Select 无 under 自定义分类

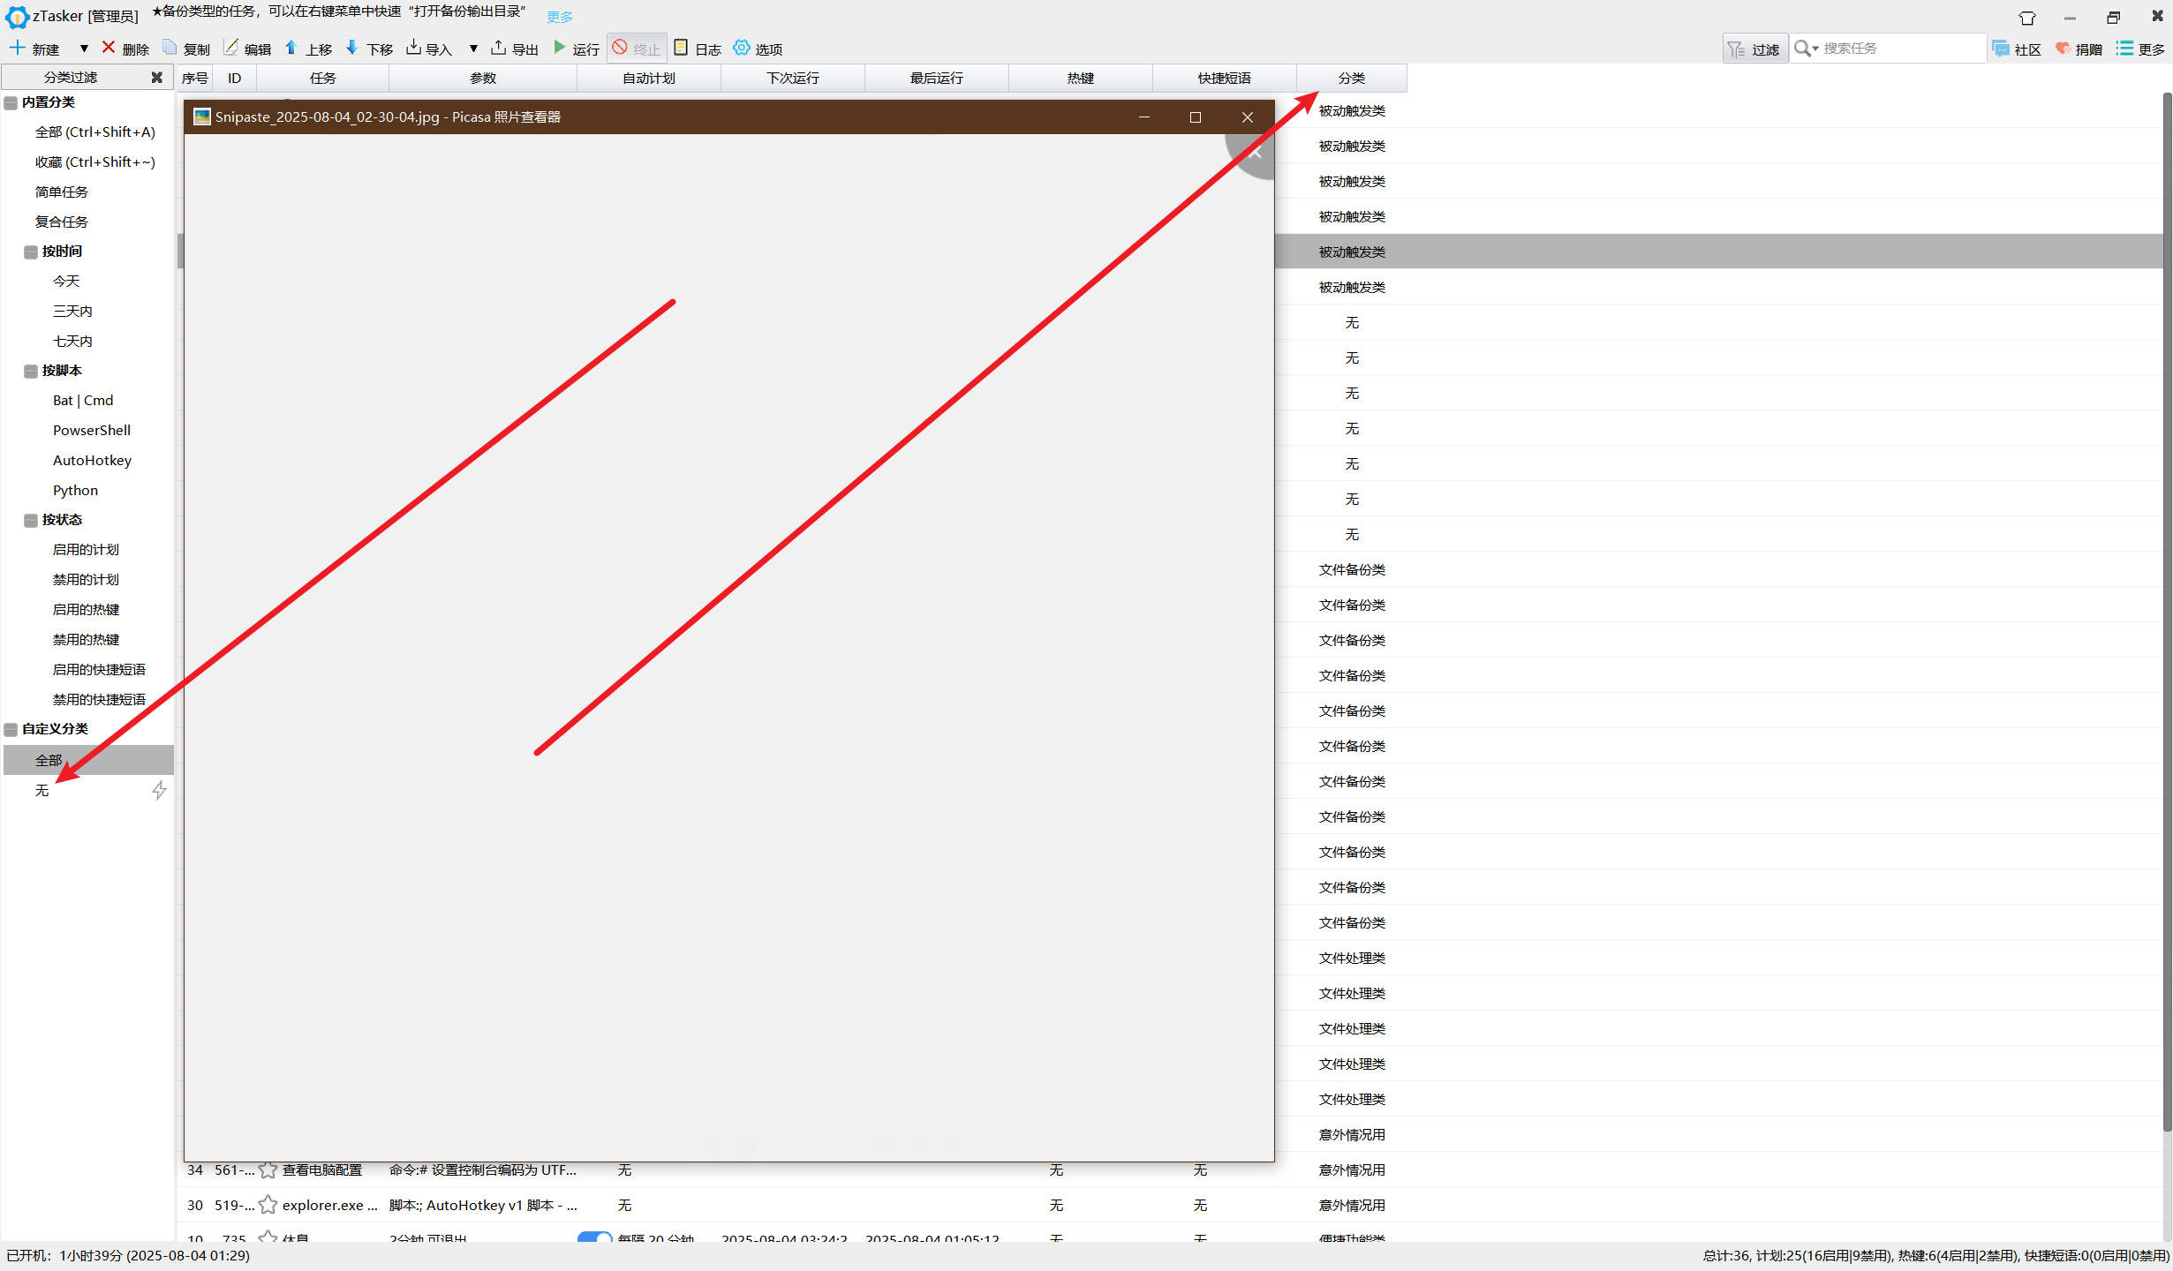pyautogui.click(x=41, y=791)
